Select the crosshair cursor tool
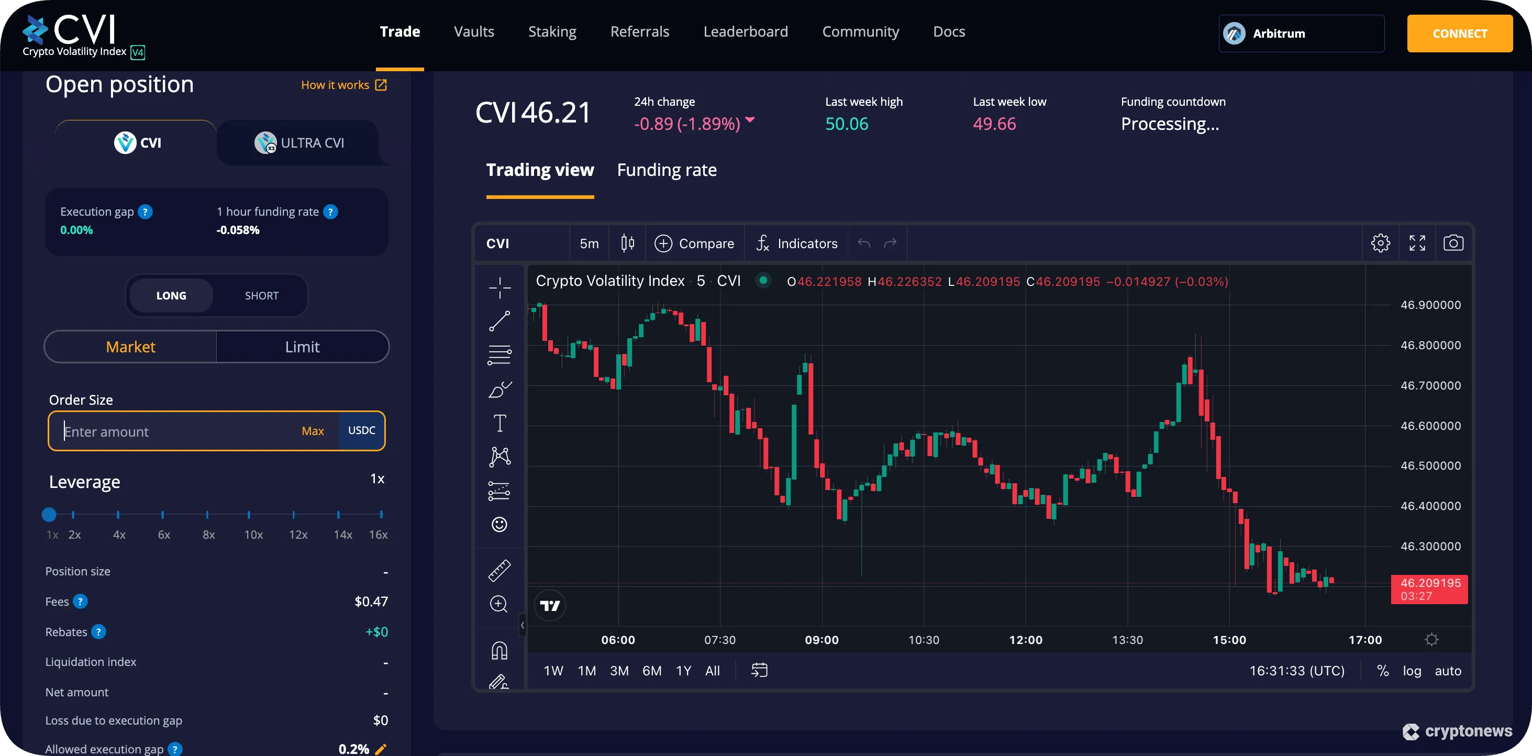1532x756 pixels. point(499,288)
